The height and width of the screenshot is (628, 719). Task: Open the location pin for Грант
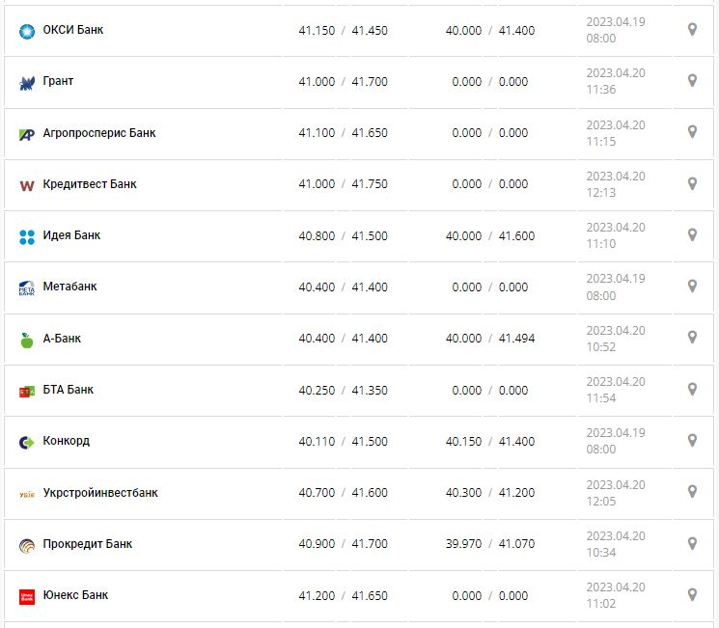[x=692, y=81]
